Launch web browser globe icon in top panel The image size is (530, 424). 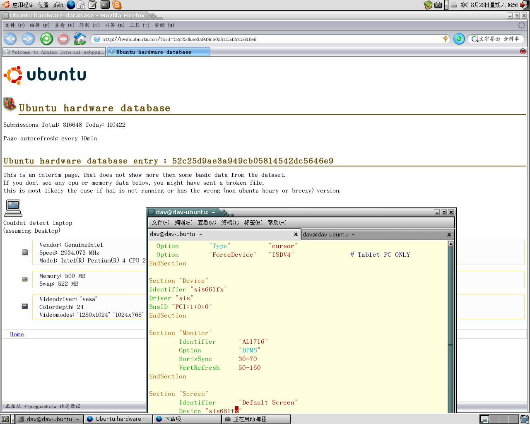point(71,5)
